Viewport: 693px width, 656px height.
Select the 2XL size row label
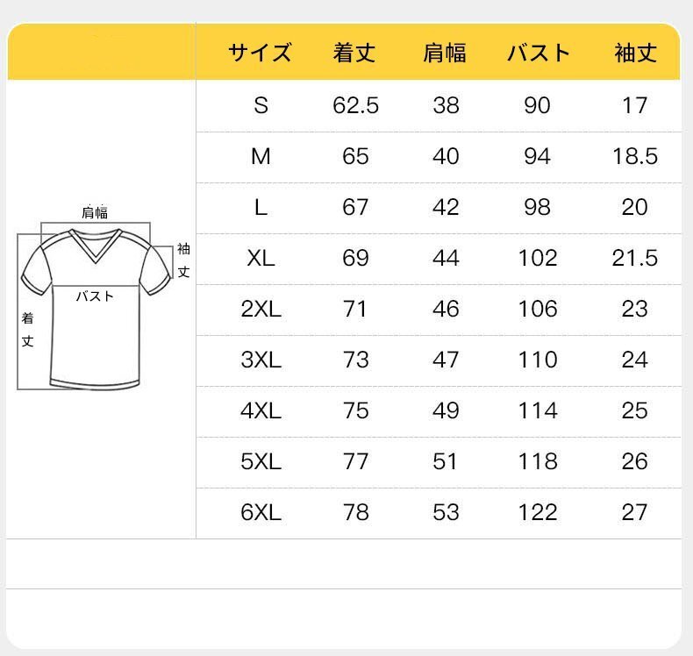[261, 310]
